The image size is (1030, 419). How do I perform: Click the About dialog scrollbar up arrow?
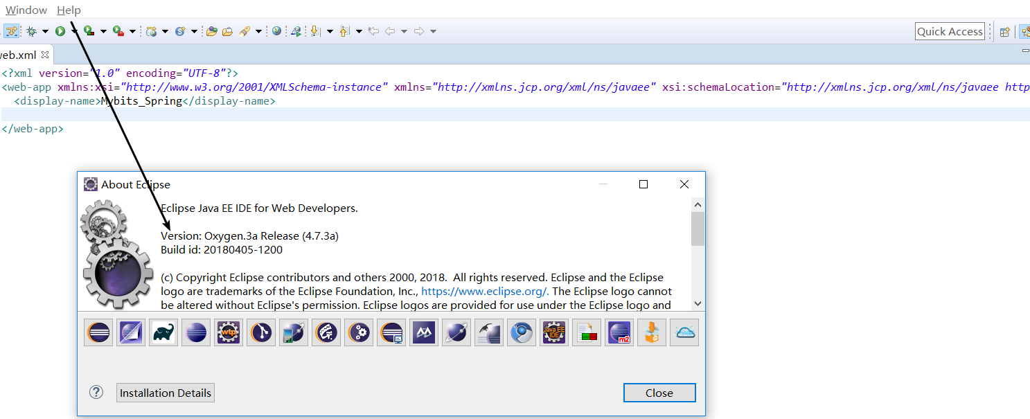[698, 204]
